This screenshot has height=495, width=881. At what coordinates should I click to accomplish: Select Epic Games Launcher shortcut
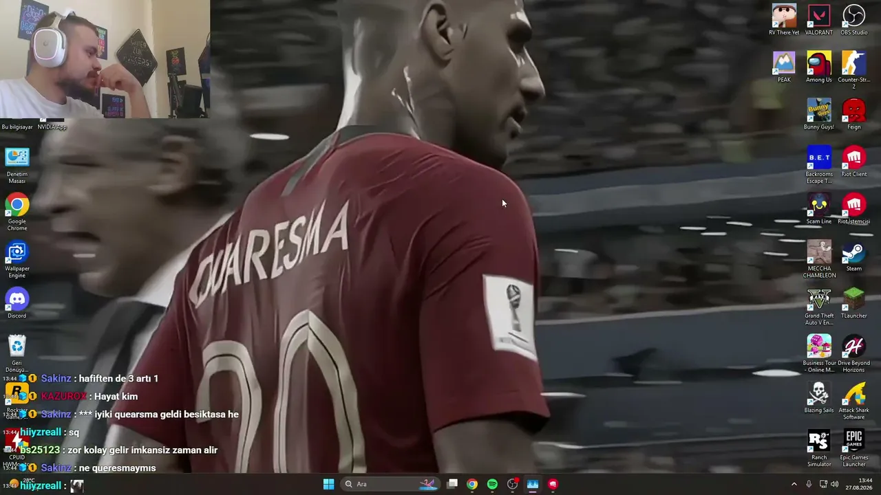pyautogui.click(x=854, y=448)
